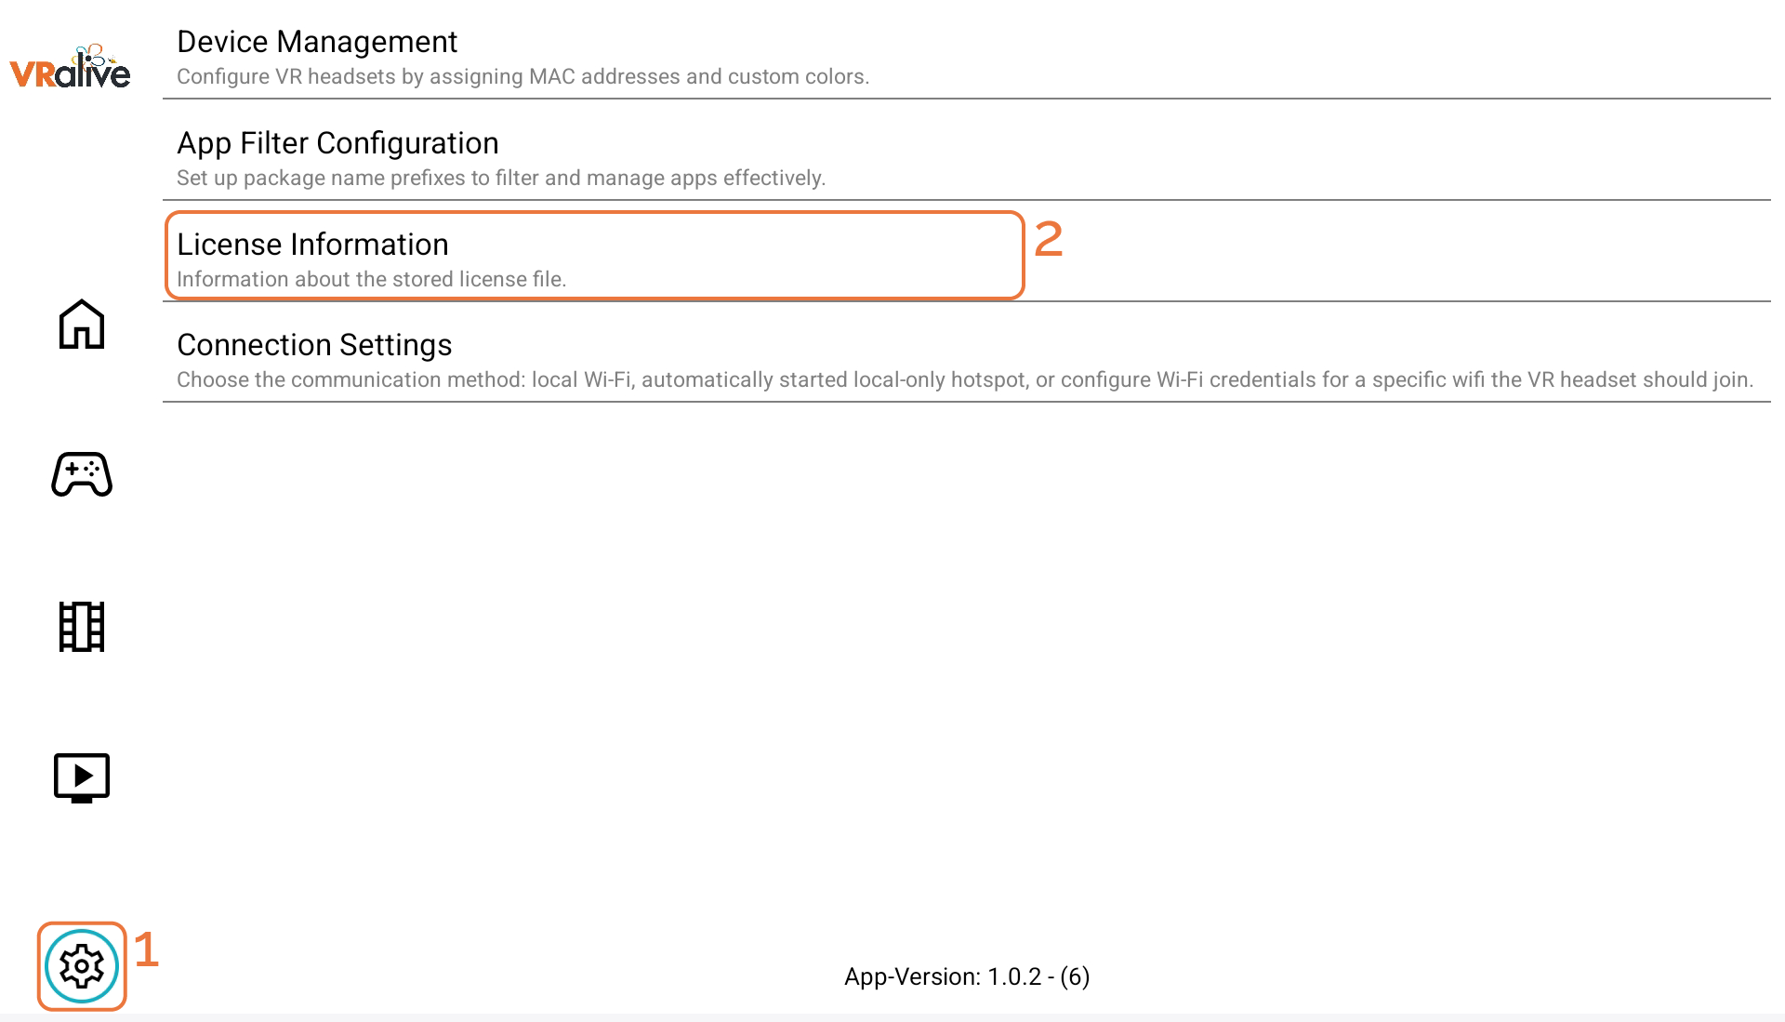Open App Filter Configuration

click(x=337, y=143)
